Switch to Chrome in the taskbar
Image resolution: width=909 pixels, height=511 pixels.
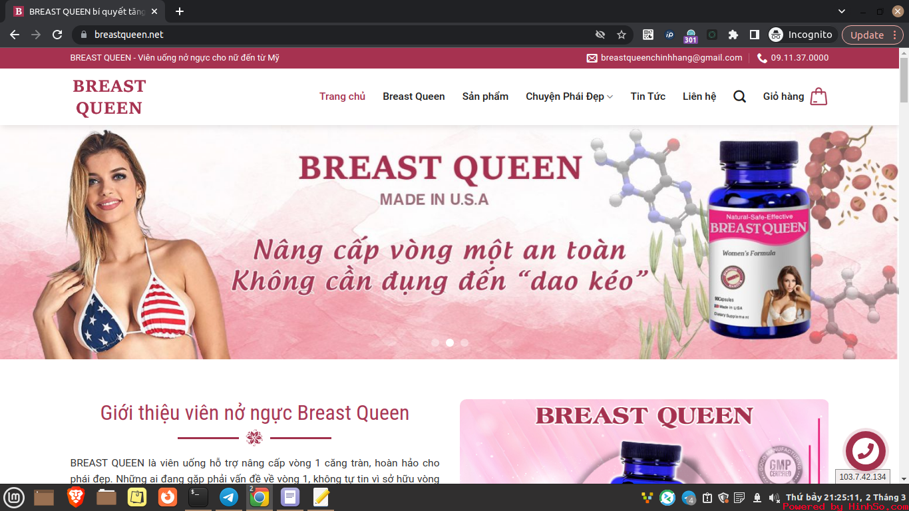pos(260,497)
